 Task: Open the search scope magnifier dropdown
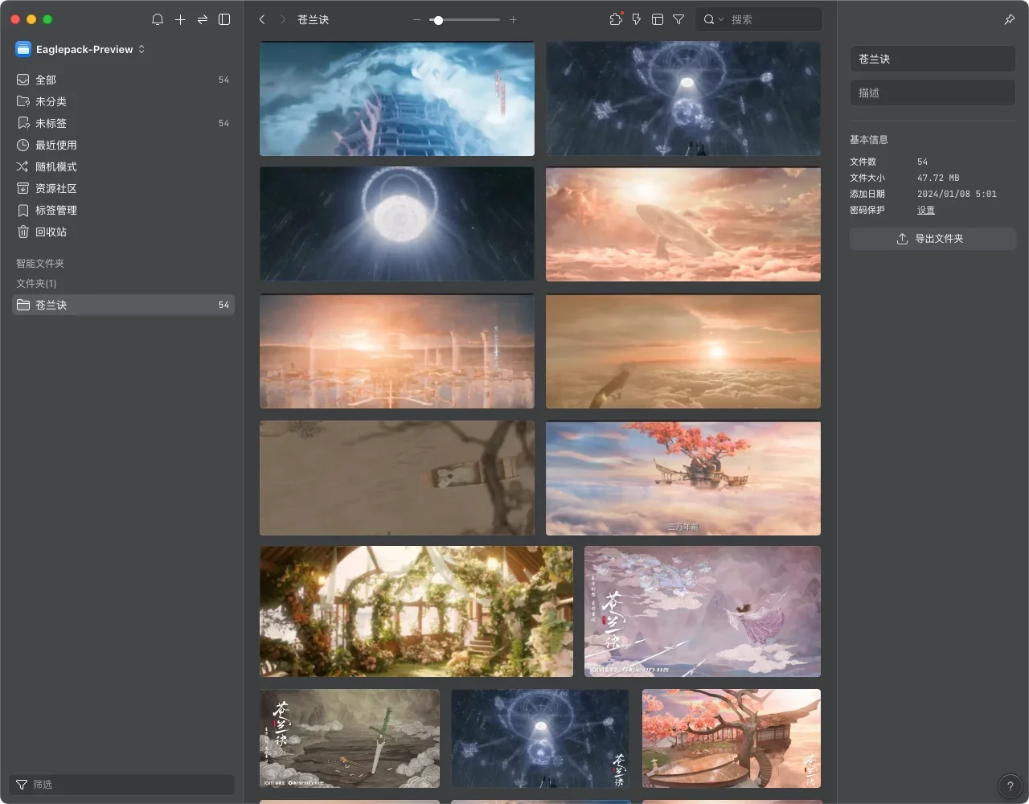click(x=713, y=19)
